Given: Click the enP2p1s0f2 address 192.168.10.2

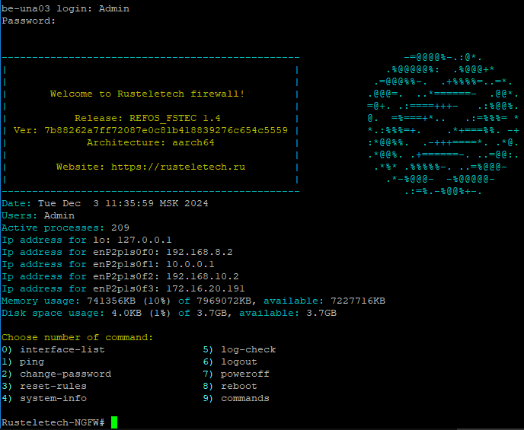Looking at the screenshot, I should tap(203, 276).
